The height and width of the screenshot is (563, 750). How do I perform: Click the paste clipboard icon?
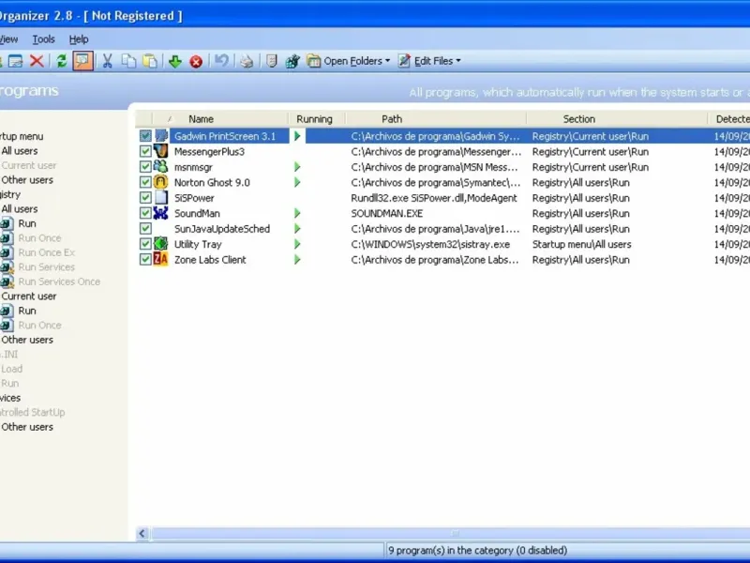[150, 61]
